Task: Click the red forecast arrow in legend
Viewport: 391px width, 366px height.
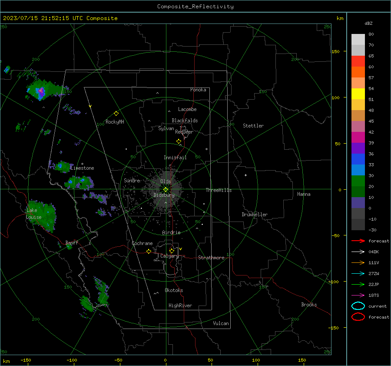Action: (x=358, y=241)
